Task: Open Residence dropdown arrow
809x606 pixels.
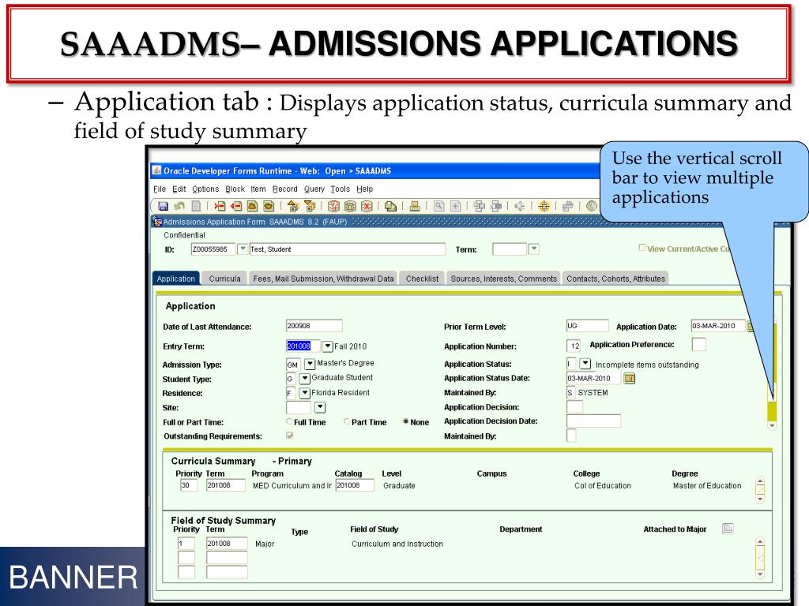Action: pyautogui.click(x=305, y=393)
